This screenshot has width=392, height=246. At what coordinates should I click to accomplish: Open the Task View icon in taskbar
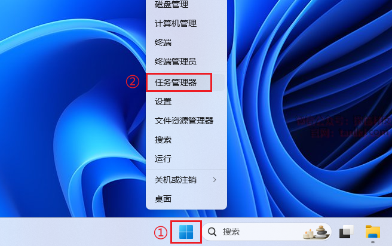coord(346,232)
